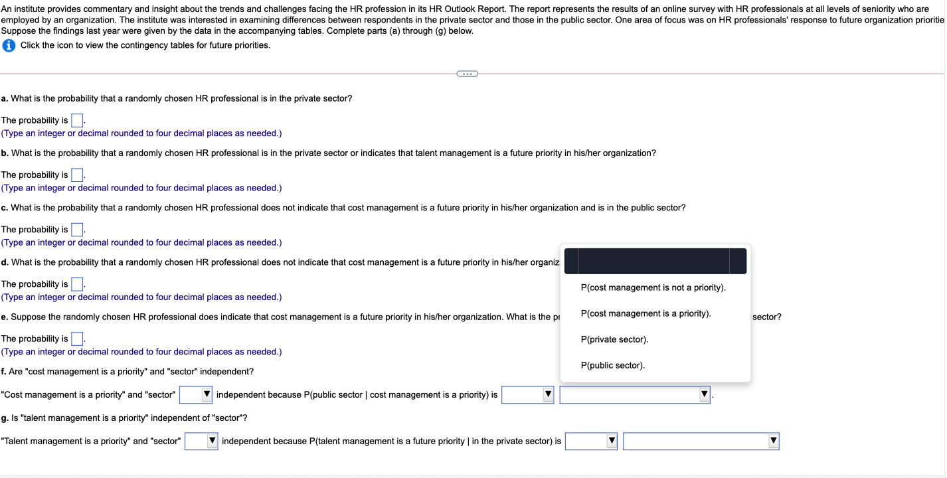Open the wide reason dropdown ending part g
This screenshot has height=478, width=947.
coord(700,440)
